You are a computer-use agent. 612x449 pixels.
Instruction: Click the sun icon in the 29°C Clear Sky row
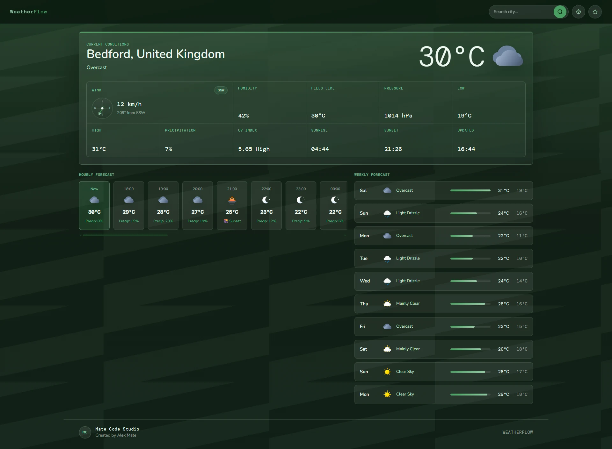pos(387,394)
